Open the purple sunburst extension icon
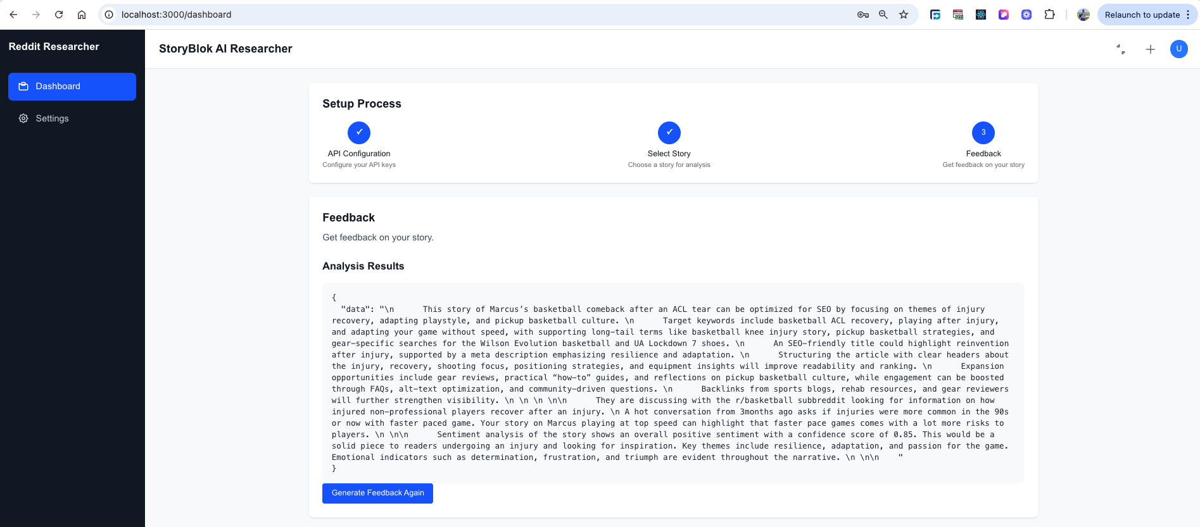Image resolution: width=1200 pixels, height=527 pixels. [x=1026, y=15]
